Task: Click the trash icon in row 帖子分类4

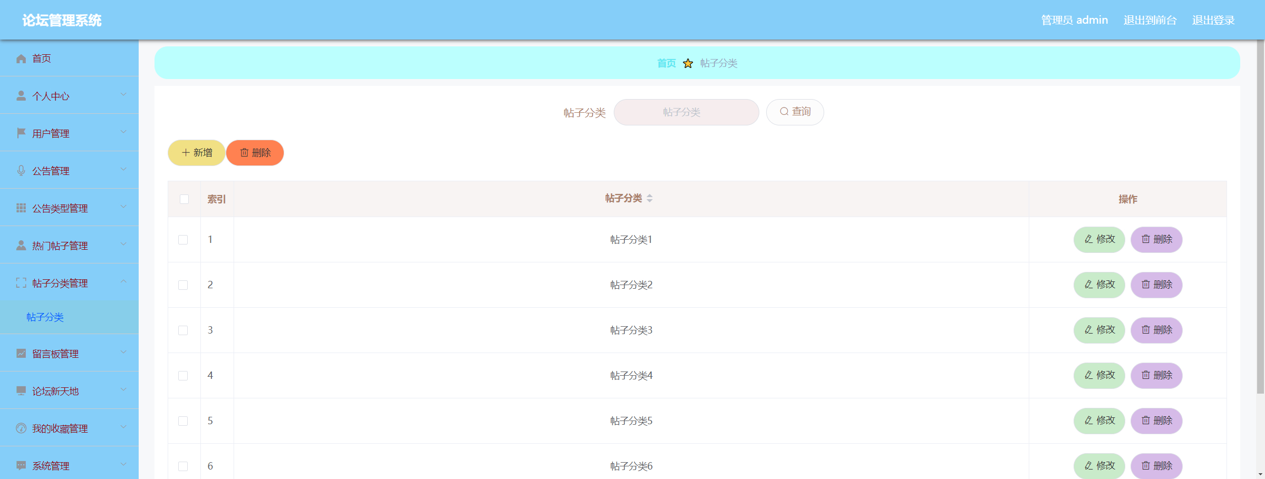Action: (1146, 375)
